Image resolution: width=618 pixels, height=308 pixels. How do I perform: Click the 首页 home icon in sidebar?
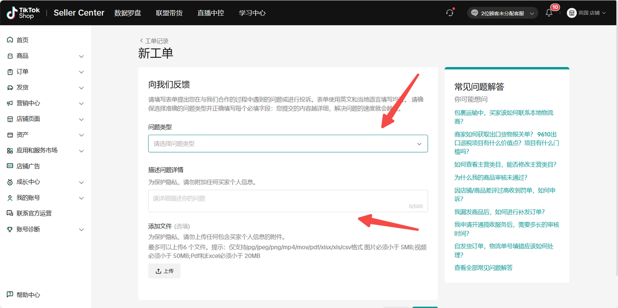click(10, 40)
